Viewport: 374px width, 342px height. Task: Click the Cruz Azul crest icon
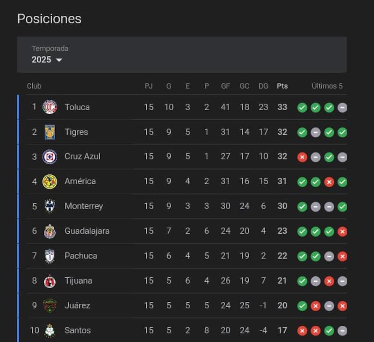coord(50,157)
